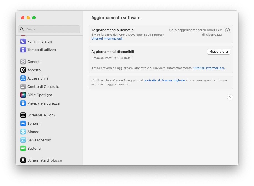Open Generali gear icon

point(23,62)
